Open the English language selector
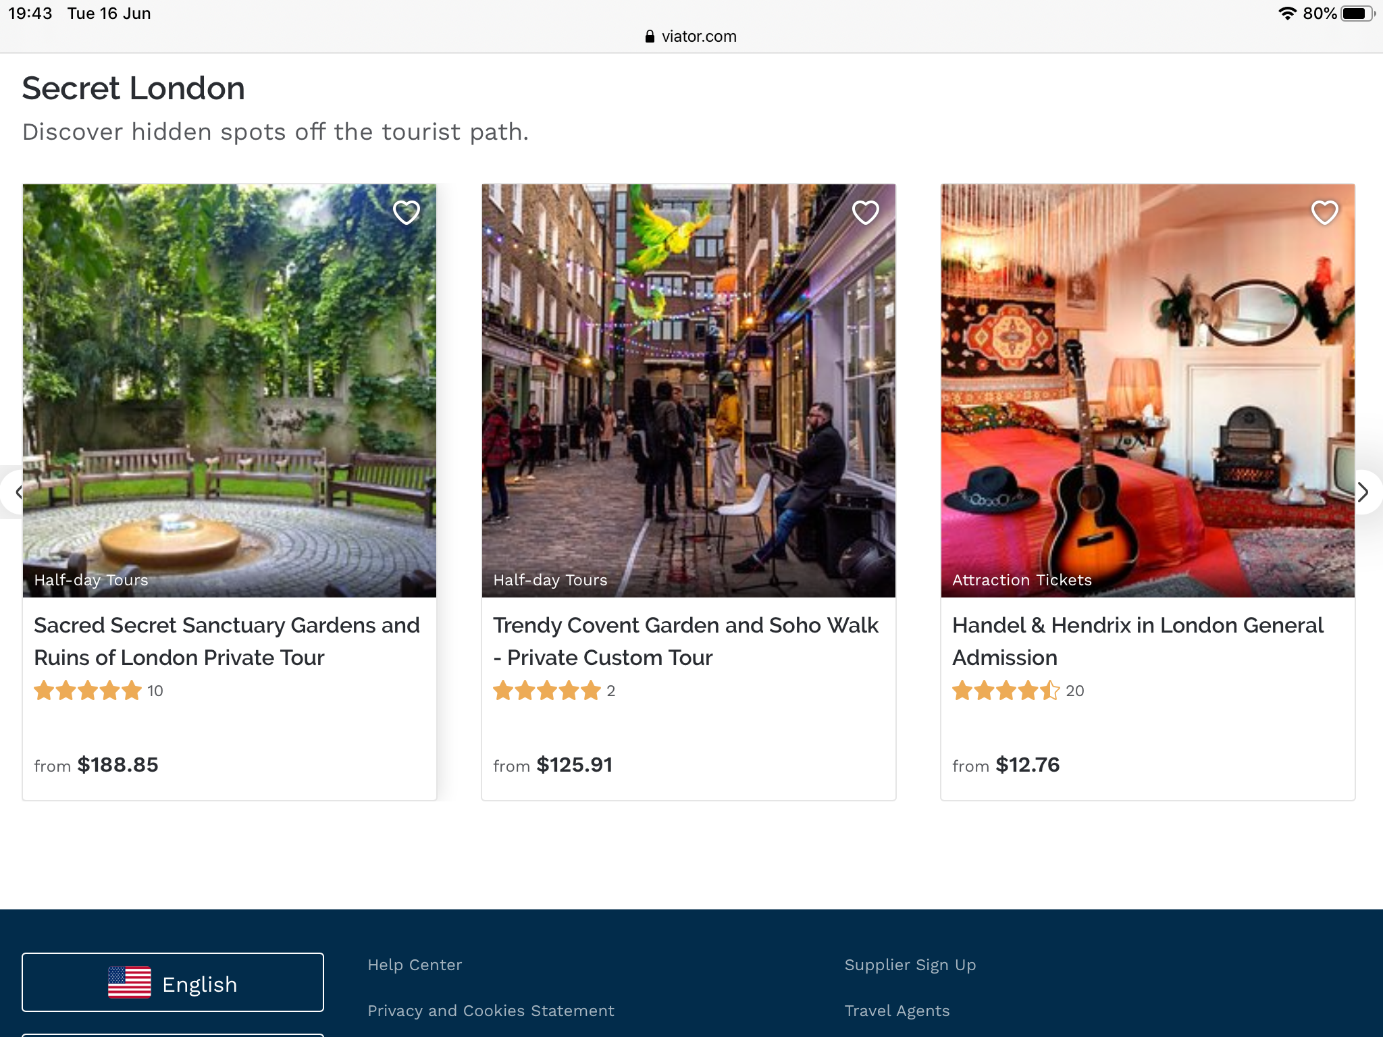Image resolution: width=1383 pixels, height=1037 pixels. pyautogui.click(x=173, y=982)
